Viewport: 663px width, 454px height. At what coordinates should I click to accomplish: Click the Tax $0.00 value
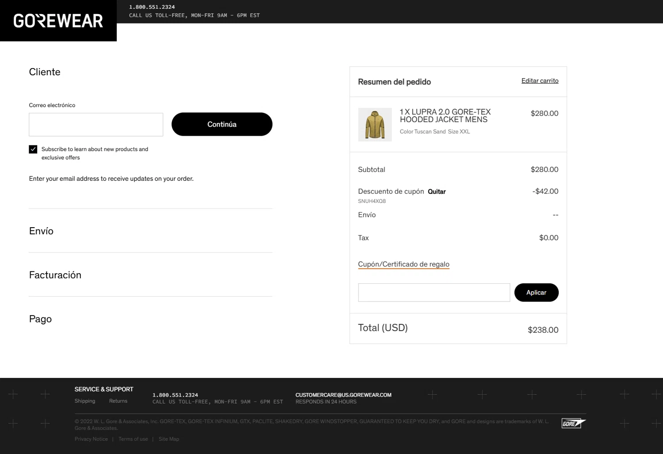[x=549, y=238]
